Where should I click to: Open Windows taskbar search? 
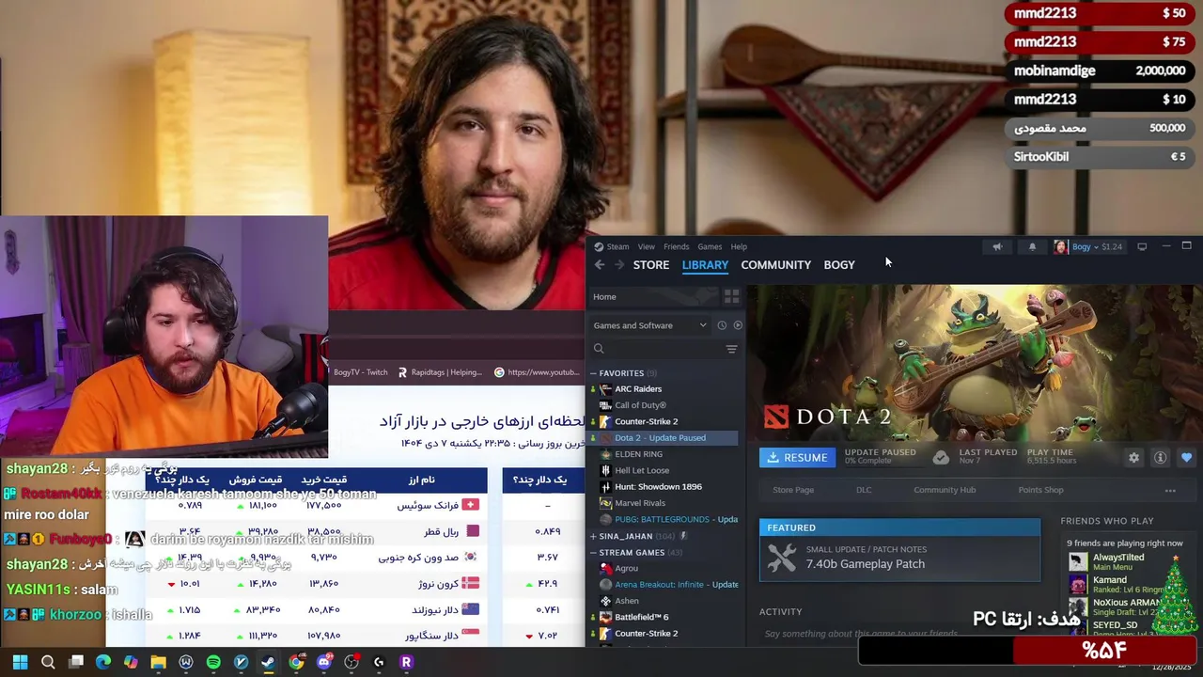pos(48,662)
